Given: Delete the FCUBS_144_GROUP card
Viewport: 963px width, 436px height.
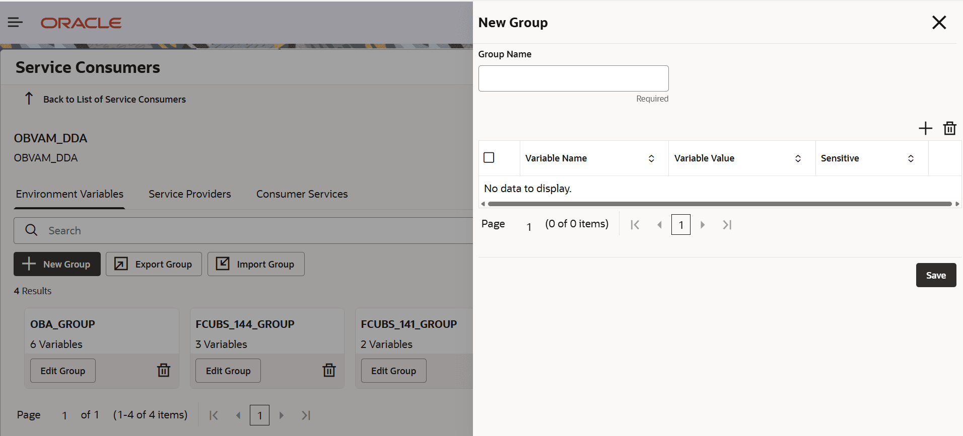Looking at the screenshot, I should click(x=329, y=370).
